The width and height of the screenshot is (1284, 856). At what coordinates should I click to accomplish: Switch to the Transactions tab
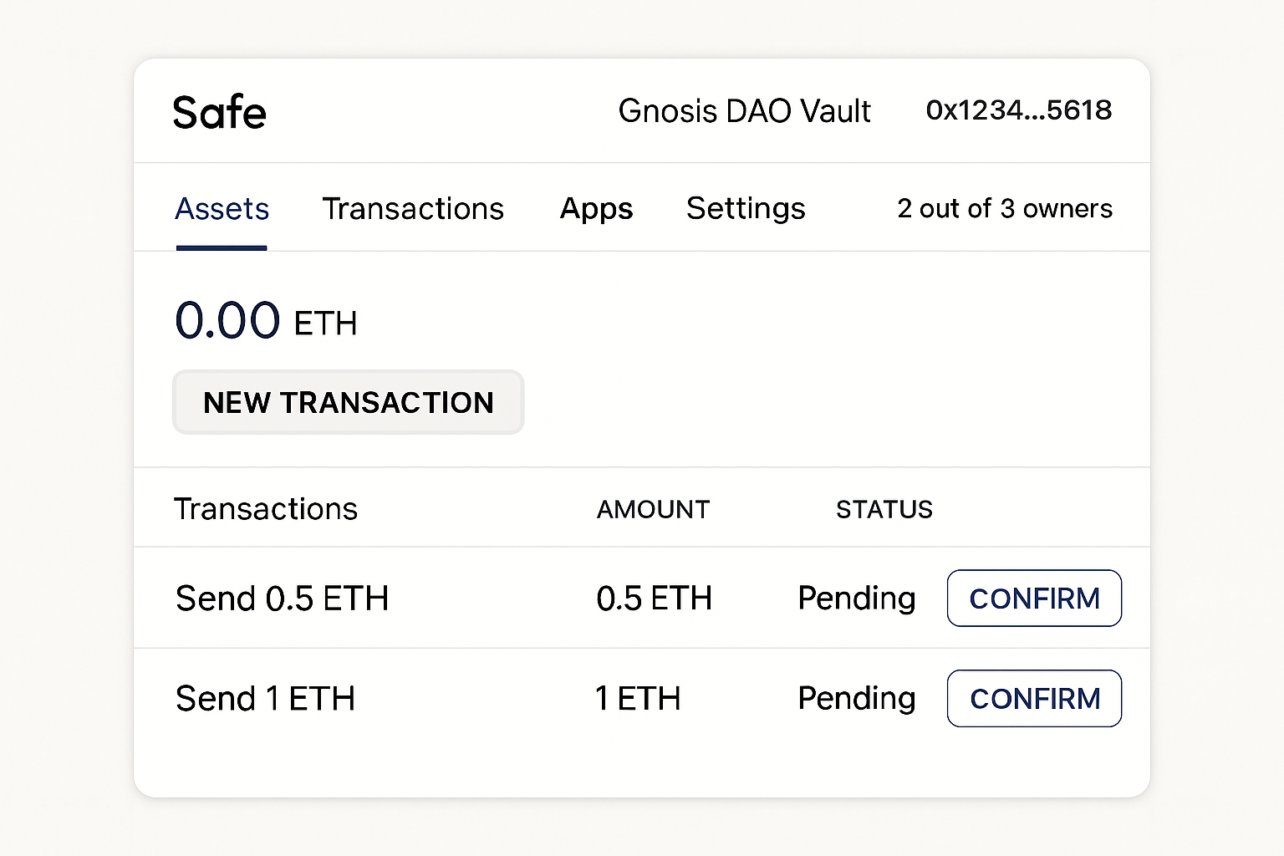tap(413, 209)
